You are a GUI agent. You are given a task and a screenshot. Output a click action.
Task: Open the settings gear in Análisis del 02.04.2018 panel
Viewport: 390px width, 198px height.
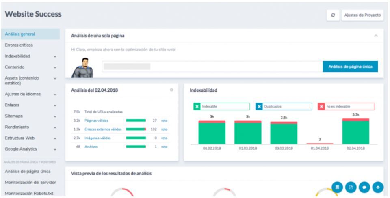(171, 90)
